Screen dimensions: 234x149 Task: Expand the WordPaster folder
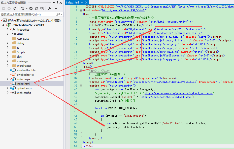click(8, 65)
